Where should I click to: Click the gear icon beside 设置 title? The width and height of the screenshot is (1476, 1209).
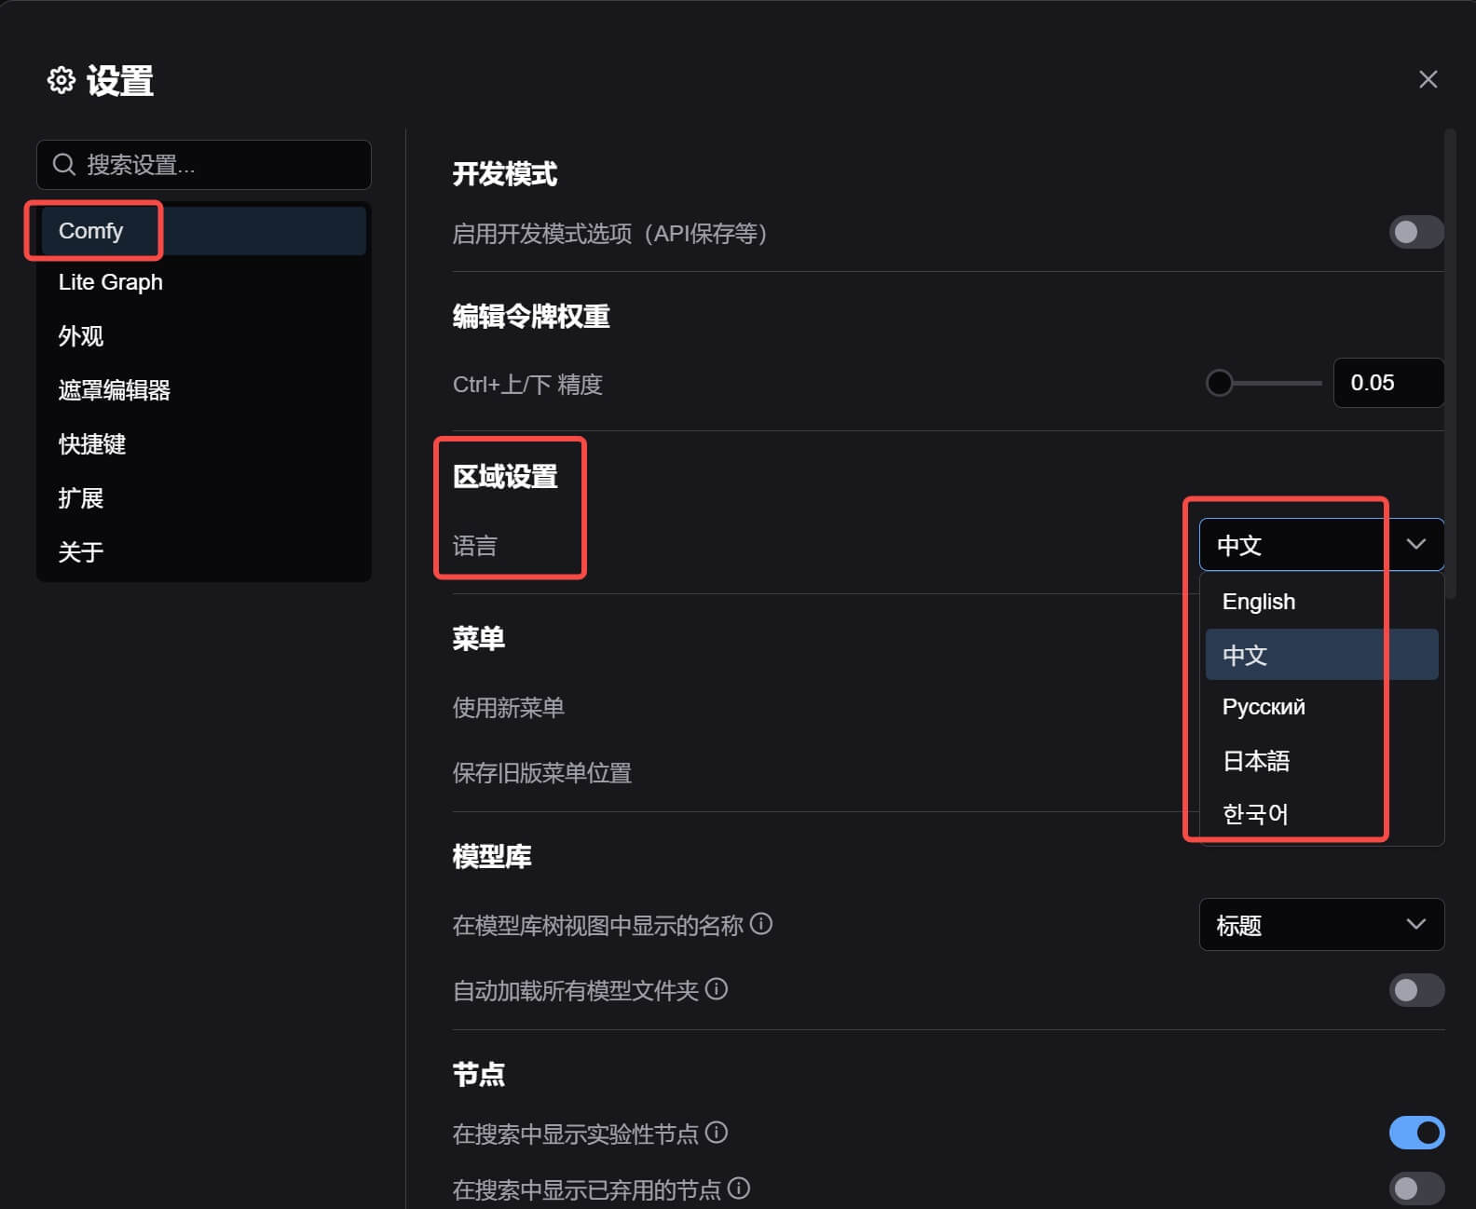coord(61,80)
